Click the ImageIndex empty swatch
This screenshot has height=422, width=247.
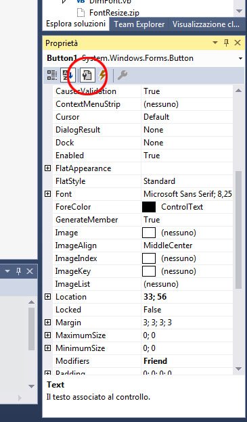(149, 258)
